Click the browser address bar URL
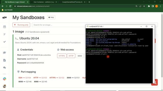Screen dimensions: 163x91 point(33,6)
